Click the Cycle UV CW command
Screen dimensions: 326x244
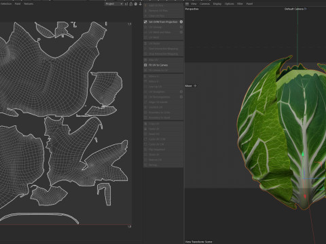click(x=156, y=144)
